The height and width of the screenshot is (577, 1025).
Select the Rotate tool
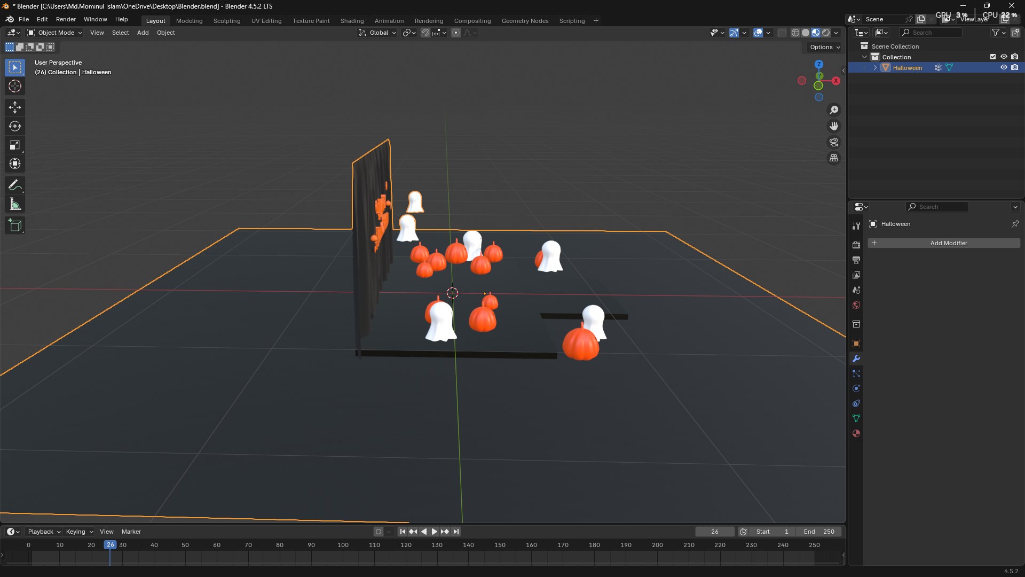(15, 126)
